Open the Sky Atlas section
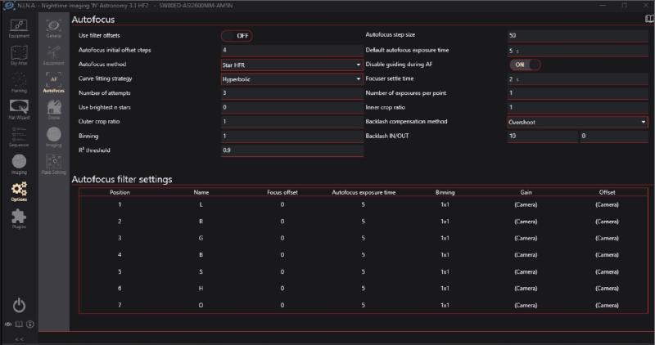The height and width of the screenshot is (345, 655). [x=19, y=56]
